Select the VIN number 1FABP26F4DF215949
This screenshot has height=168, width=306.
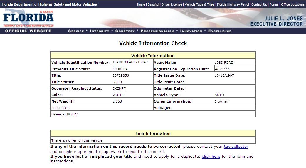click(x=130, y=62)
